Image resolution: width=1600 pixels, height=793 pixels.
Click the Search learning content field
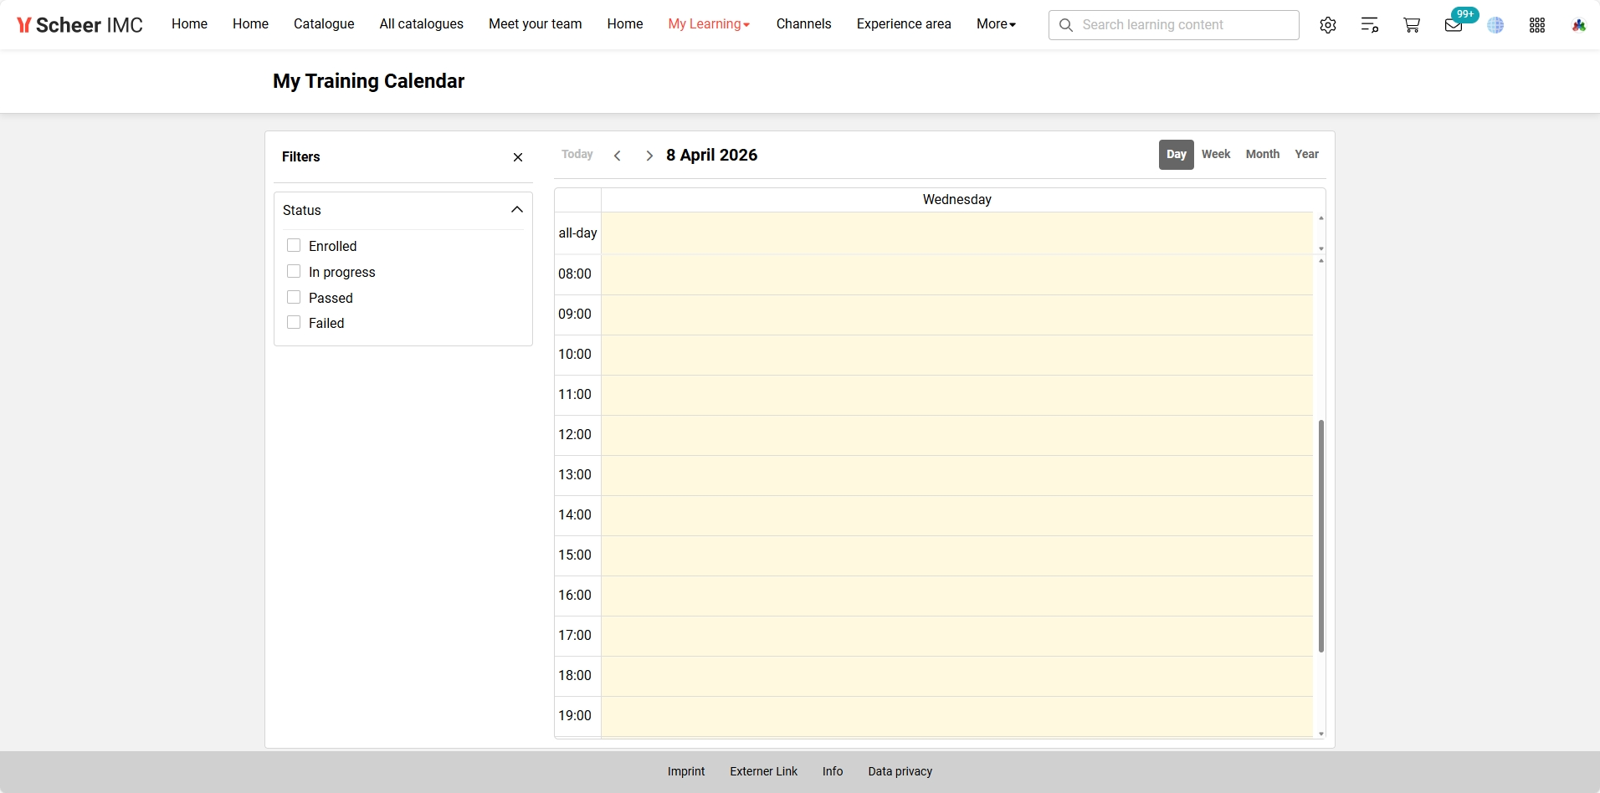(1174, 25)
